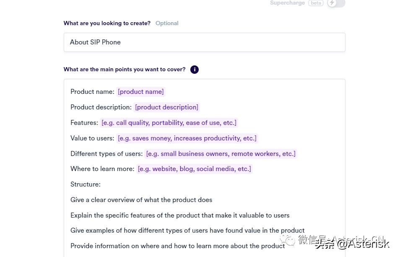The height and width of the screenshot is (257, 397).
Task: Click the 'main points you want to cover' label
Action: point(124,70)
